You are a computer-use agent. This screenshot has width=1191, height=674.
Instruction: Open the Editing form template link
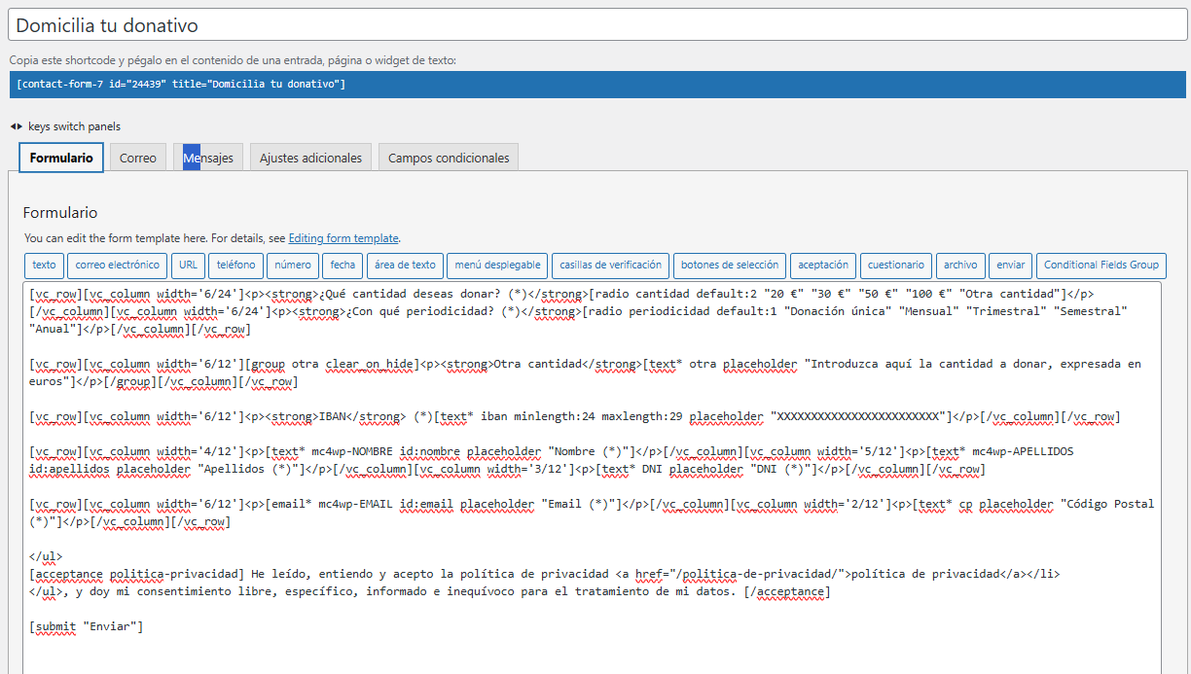tap(343, 238)
